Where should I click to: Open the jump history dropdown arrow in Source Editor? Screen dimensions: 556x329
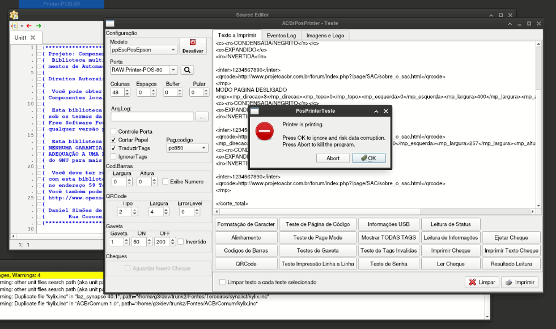pos(22,26)
